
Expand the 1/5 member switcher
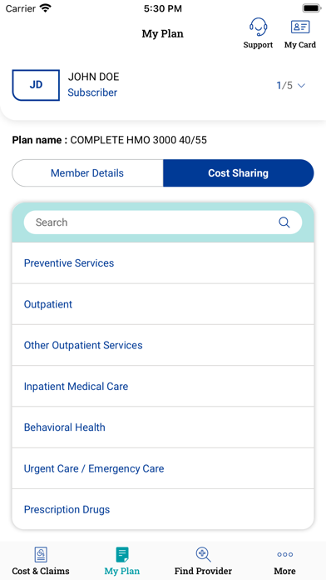291,86
